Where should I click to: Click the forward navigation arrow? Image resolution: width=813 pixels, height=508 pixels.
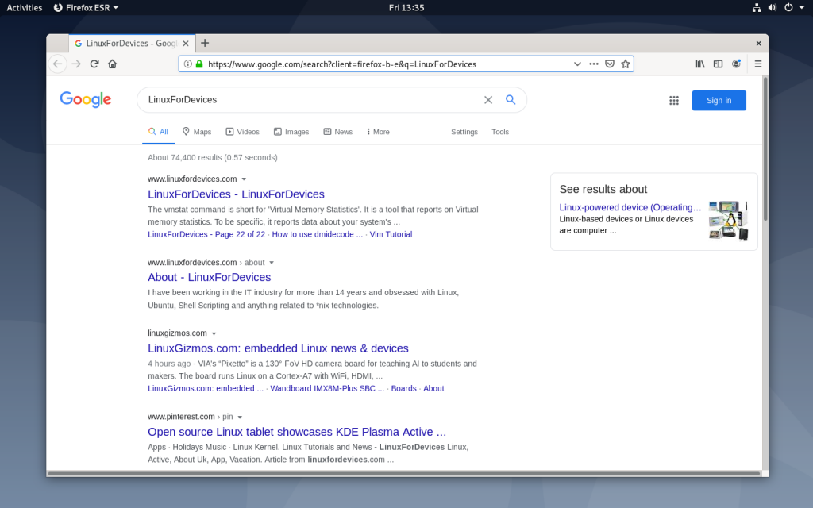(x=76, y=63)
